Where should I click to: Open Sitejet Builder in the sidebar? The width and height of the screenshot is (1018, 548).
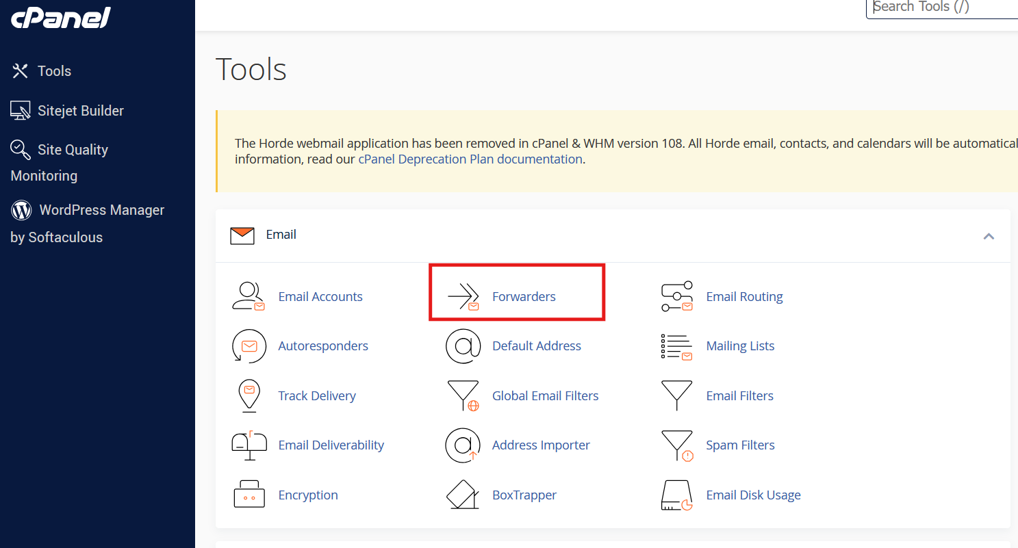click(x=81, y=111)
